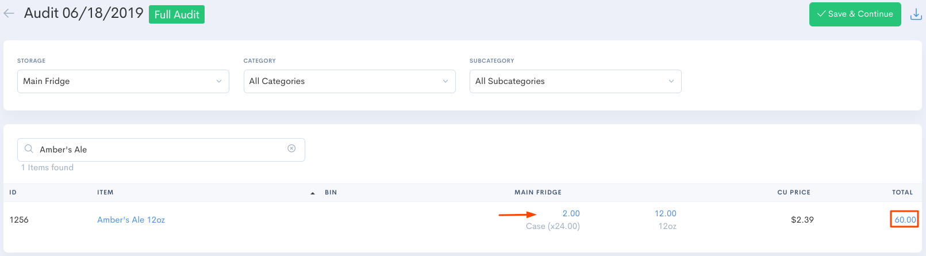This screenshot has width=926, height=256.
Task: Click the BIN column header
Action: pos(331,192)
